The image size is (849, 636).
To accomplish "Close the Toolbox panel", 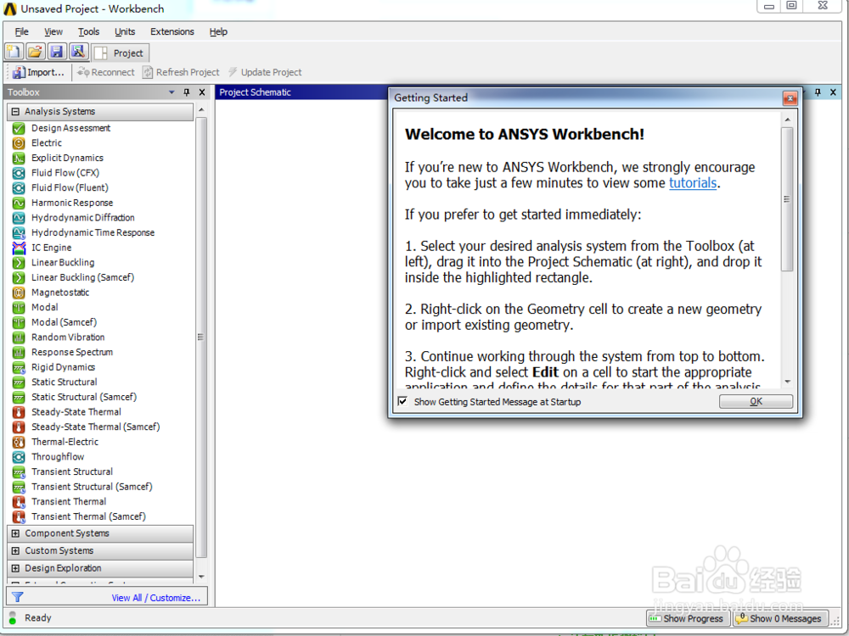I will click(x=202, y=92).
